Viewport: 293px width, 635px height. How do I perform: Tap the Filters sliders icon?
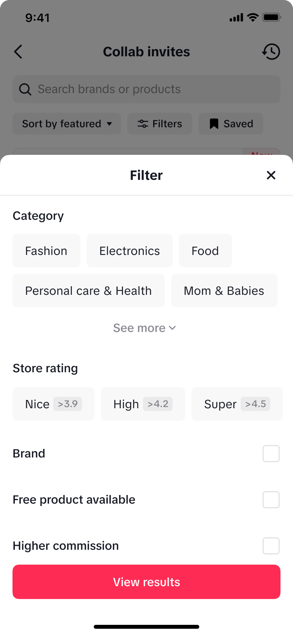143,124
